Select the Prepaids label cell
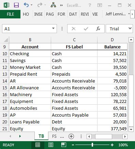The height and width of the screenshot is (149, 135). (74, 74)
